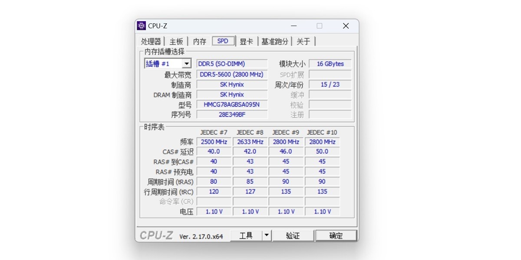Select the 周次/年份 field showing 15 / 23
Screen dimensions: 521x260
[x=330, y=84]
